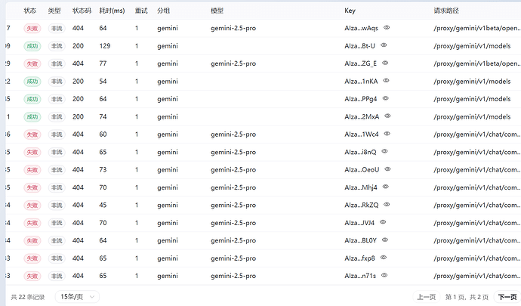The height and width of the screenshot is (306, 521).
Task: Toggle visibility of key AIza...1nKA
Action: tap(386, 81)
